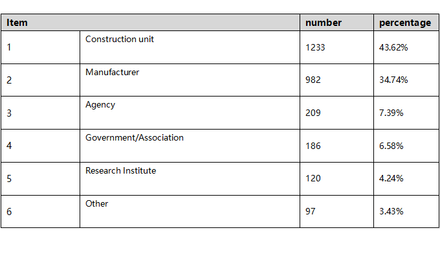Click the Construction unit cell

pyautogui.click(x=190, y=47)
